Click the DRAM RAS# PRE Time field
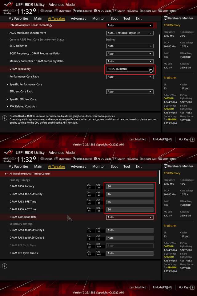 click(130, 202)
